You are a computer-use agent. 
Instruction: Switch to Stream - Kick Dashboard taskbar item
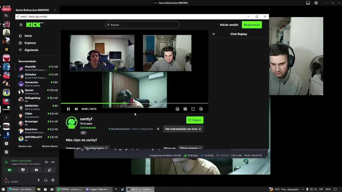coord(21,189)
